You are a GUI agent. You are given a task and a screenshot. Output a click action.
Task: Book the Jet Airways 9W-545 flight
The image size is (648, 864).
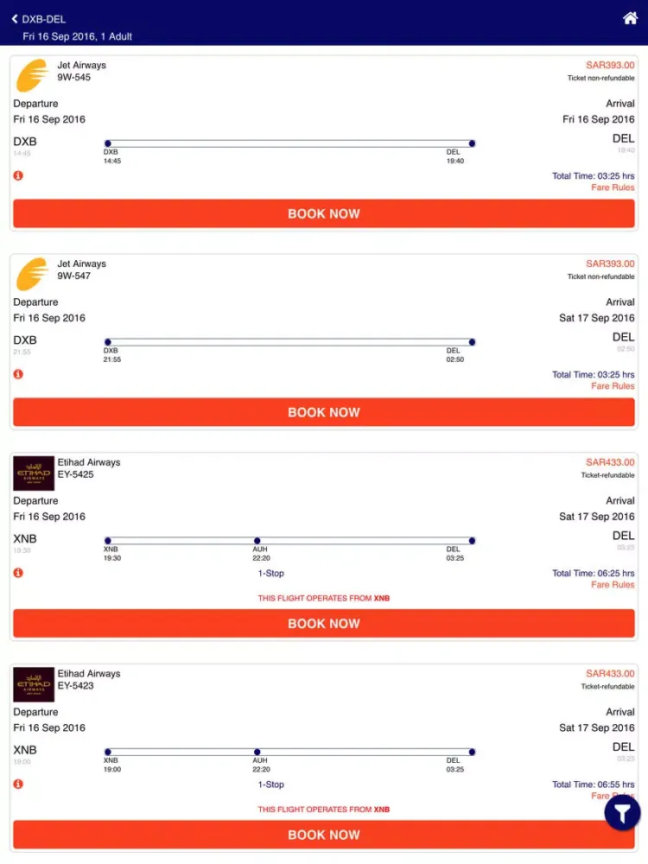coord(324,213)
